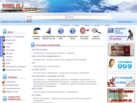The height and width of the screenshot is (103, 137).
Task: Click the Музыка treble clef icon
Action: pyautogui.click(x=4, y=57)
